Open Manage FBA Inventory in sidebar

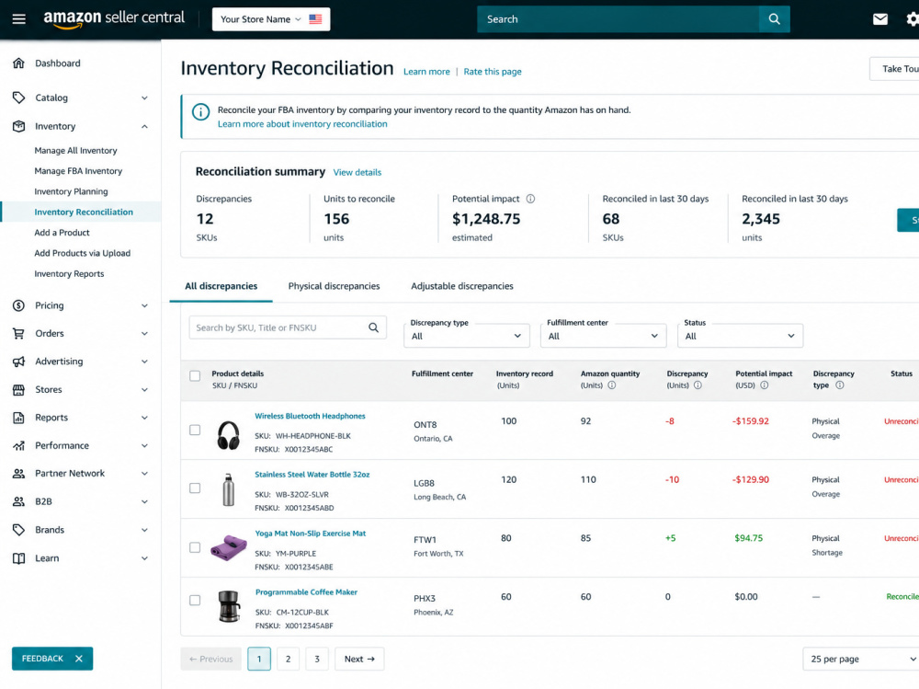tap(78, 171)
